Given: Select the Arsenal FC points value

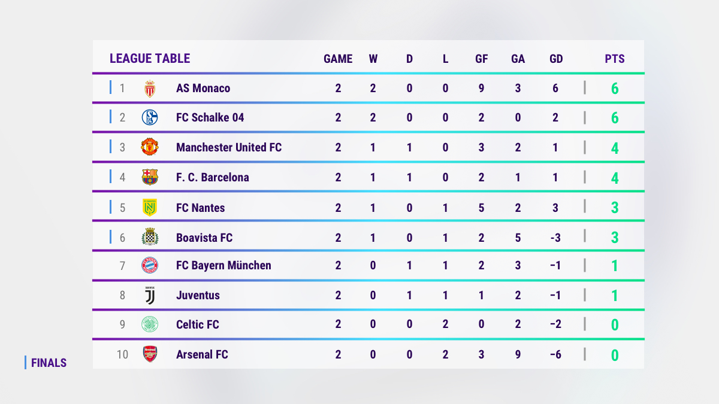Looking at the screenshot, I should (x=615, y=356).
